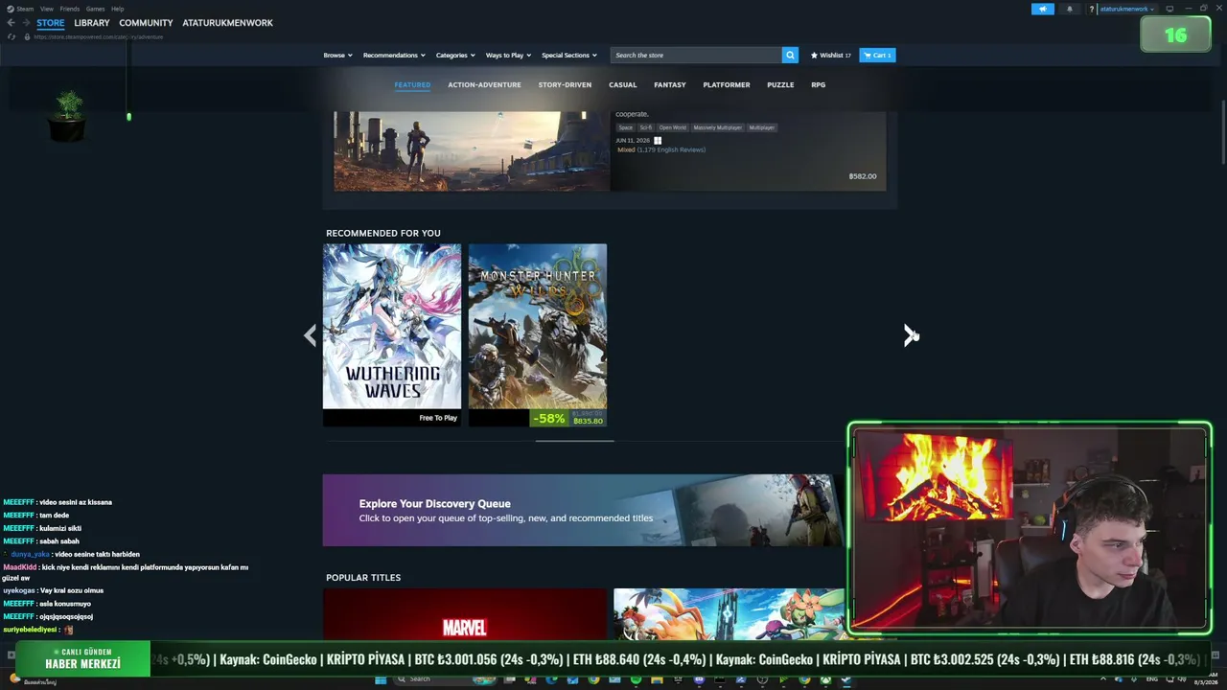Go to the COMMUNITY tab

click(146, 23)
